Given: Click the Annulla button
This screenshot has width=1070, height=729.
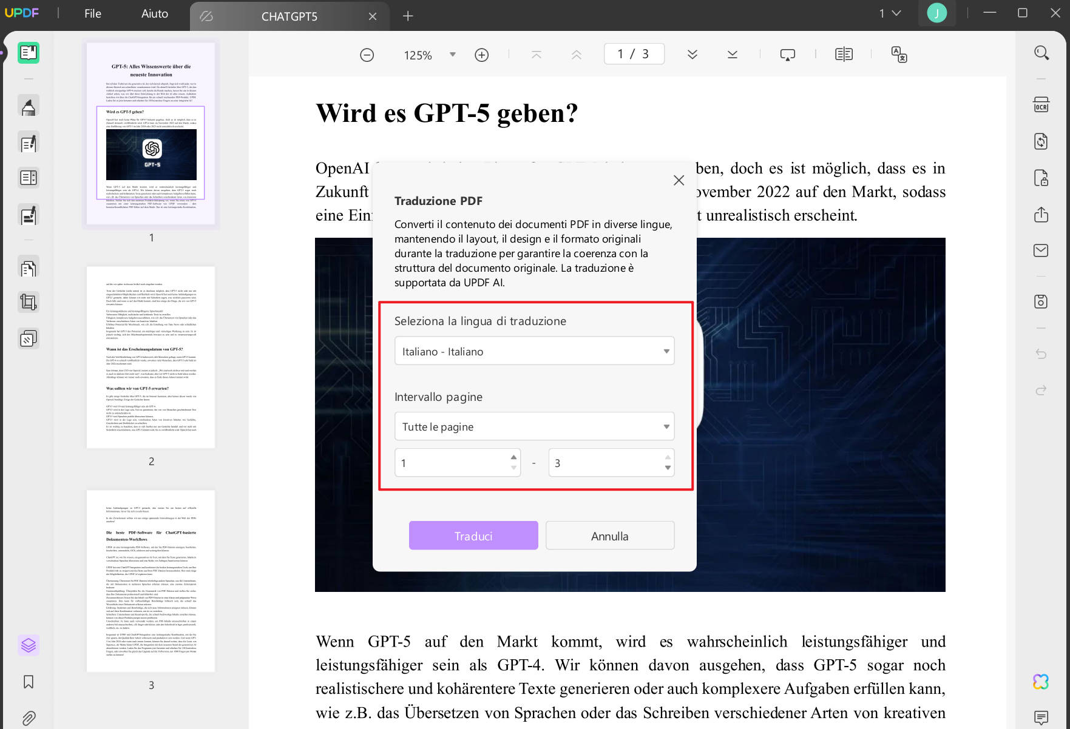Looking at the screenshot, I should [x=610, y=536].
